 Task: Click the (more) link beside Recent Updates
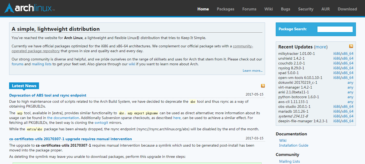(x=321, y=47)
